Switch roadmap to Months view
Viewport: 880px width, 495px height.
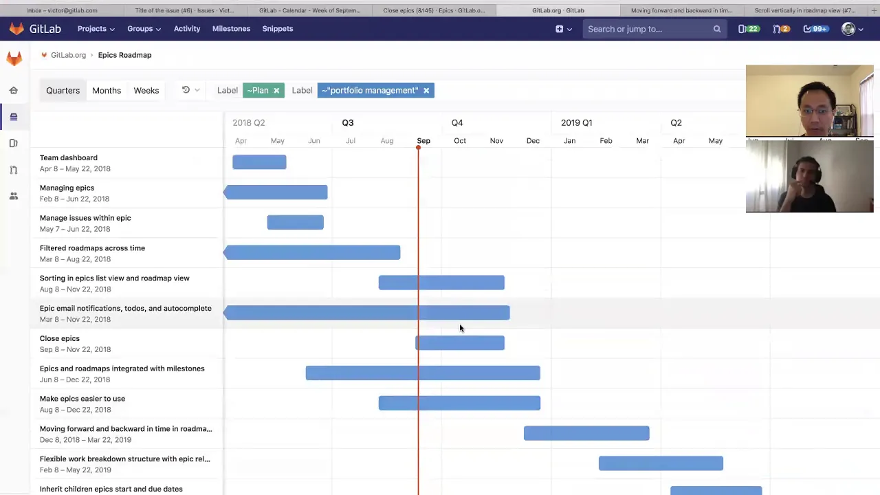pyautogui.click(x=107, y=90)
